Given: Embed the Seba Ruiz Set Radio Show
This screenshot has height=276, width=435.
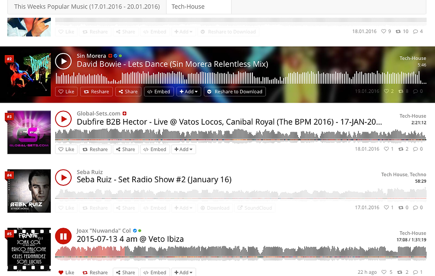Looking at the screenshot, I should pos(155,208).
